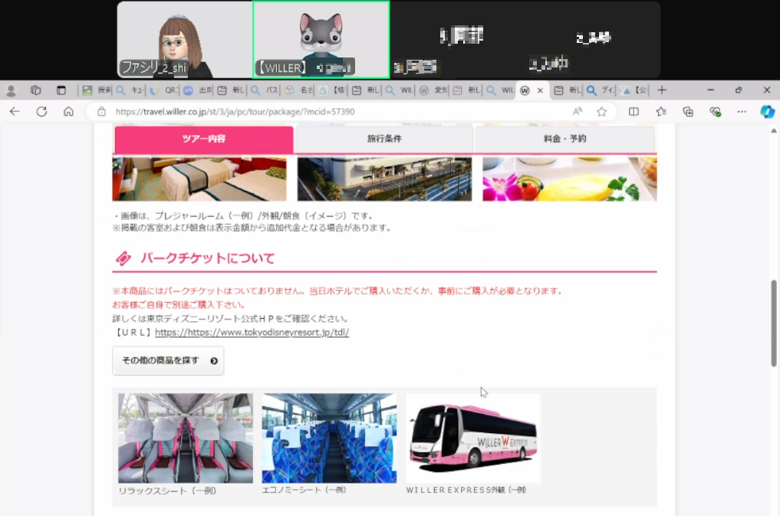The image size is (780, 516).
Task: Switch to the QR tab
Action: click(165, 90)
